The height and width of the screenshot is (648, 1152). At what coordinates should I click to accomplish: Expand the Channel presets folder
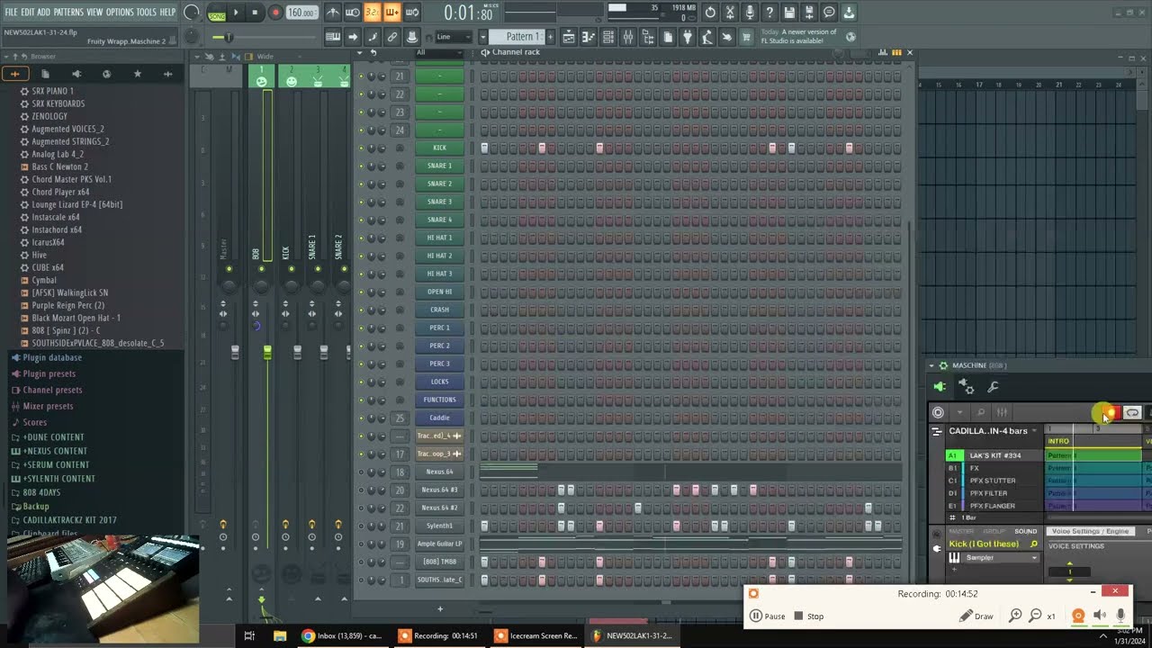[52, 390]
